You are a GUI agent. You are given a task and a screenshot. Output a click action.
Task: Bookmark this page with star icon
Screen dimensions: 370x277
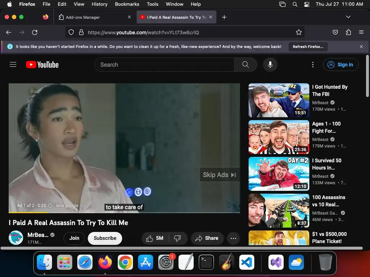point(299,32)
